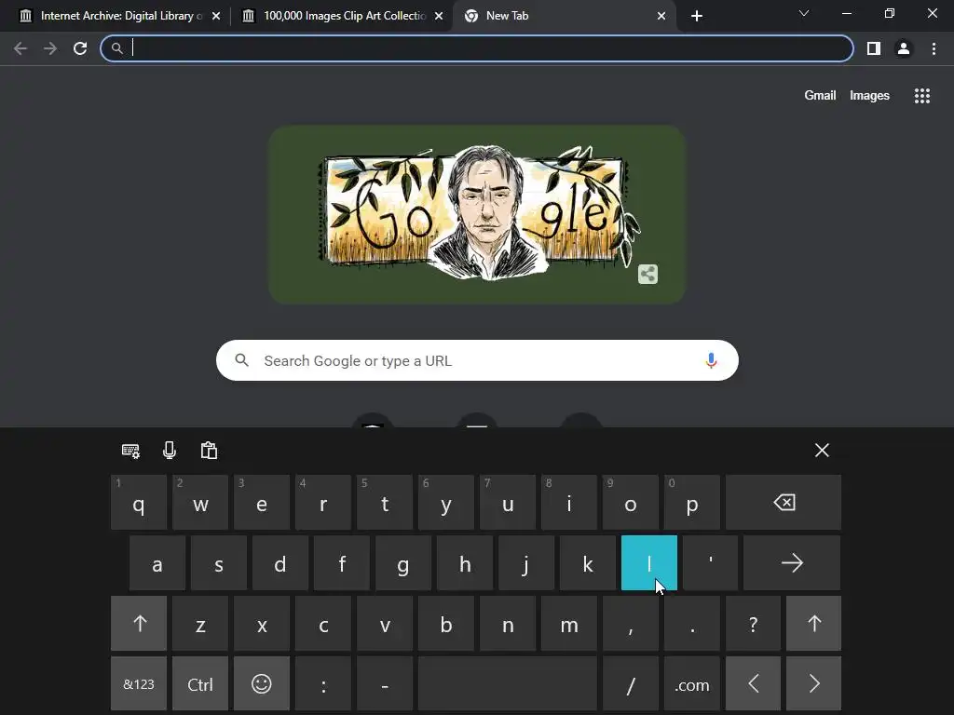Tap the apostrophe key

tap(710, 563)
